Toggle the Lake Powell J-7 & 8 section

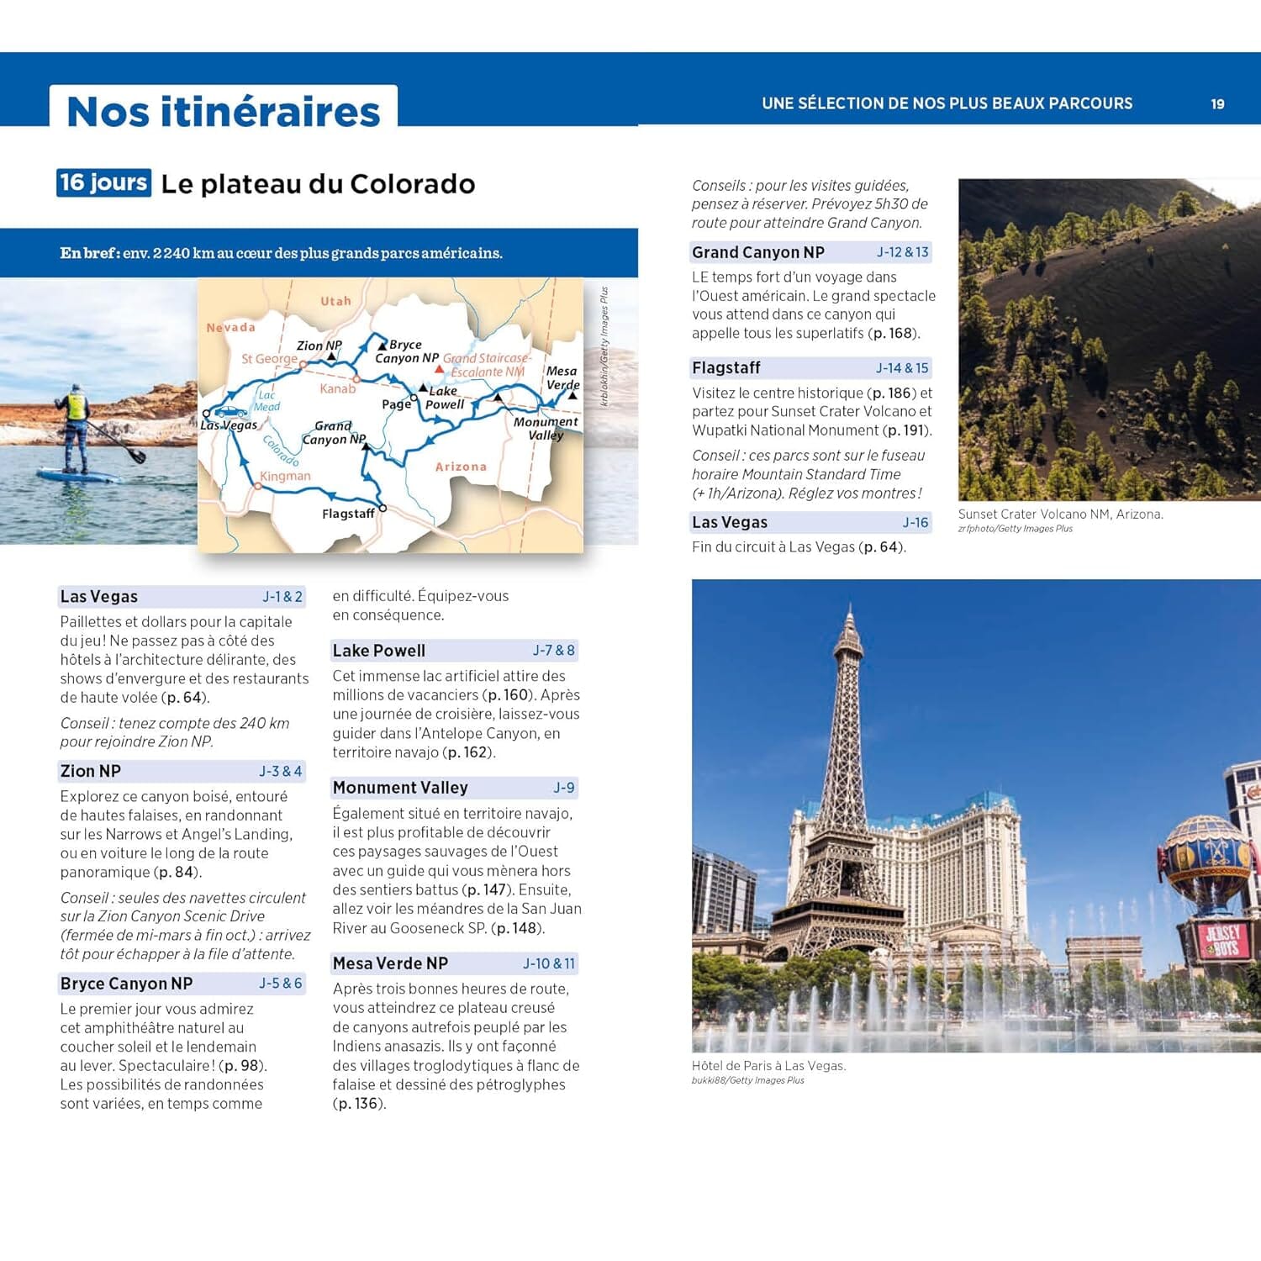455,650
